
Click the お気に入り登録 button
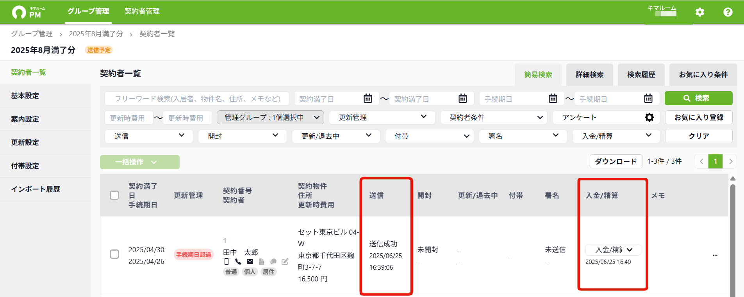coord(699,117)
